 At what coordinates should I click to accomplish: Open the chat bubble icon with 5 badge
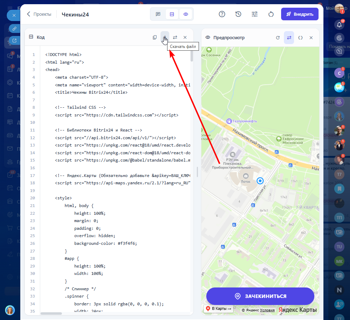pos(339,87)
